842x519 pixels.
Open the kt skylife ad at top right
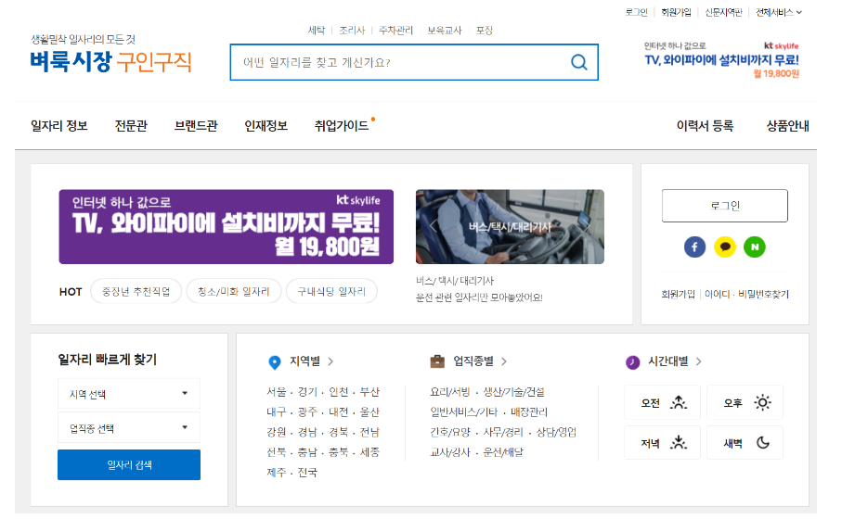coord(721,59)
